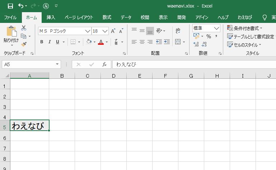Decrease the indent
Screen dimensions: 276x170
point(159,42)
